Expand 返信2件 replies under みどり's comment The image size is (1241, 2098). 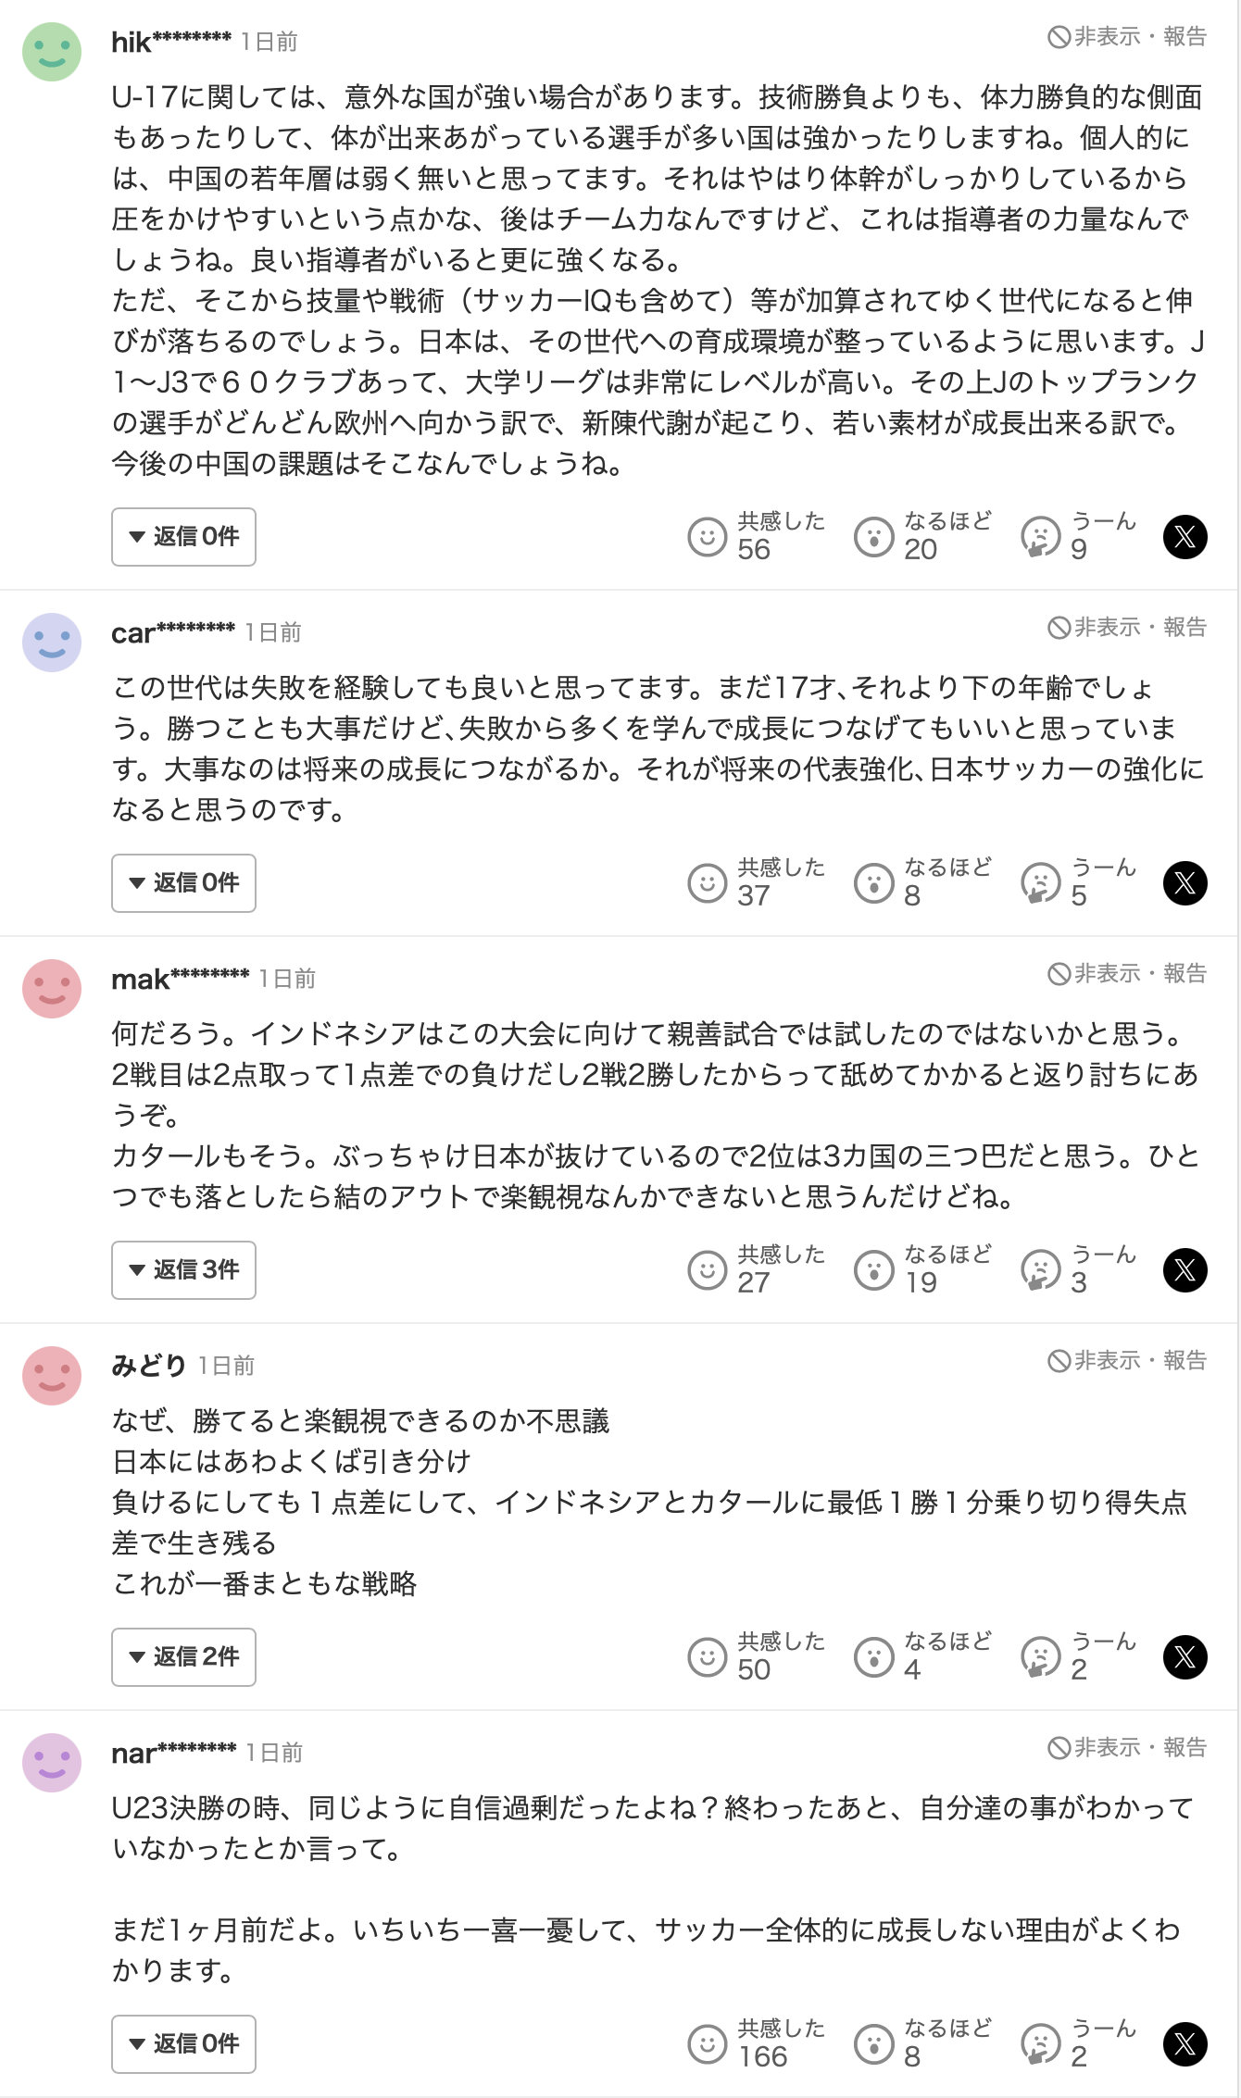[x=183, y=1657]
